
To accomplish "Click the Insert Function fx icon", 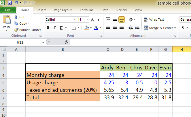I will click(x=67, y=42).
